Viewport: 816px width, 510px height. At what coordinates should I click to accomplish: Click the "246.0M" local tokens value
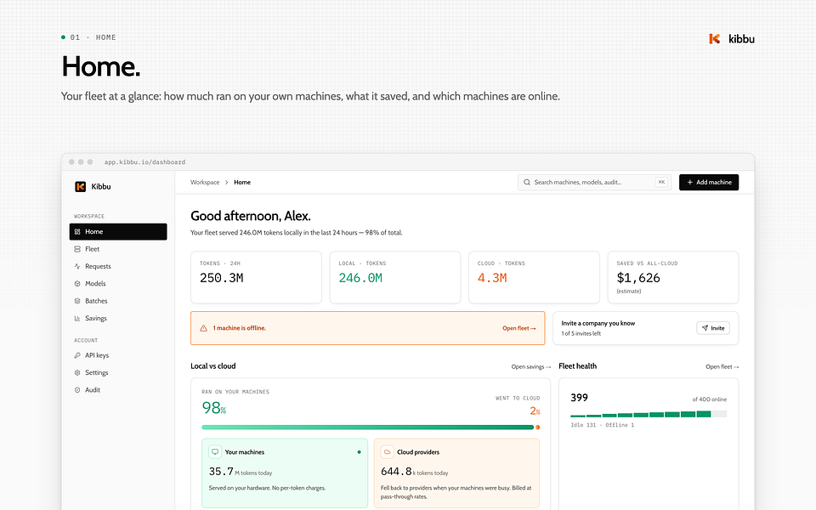(360, 279)
